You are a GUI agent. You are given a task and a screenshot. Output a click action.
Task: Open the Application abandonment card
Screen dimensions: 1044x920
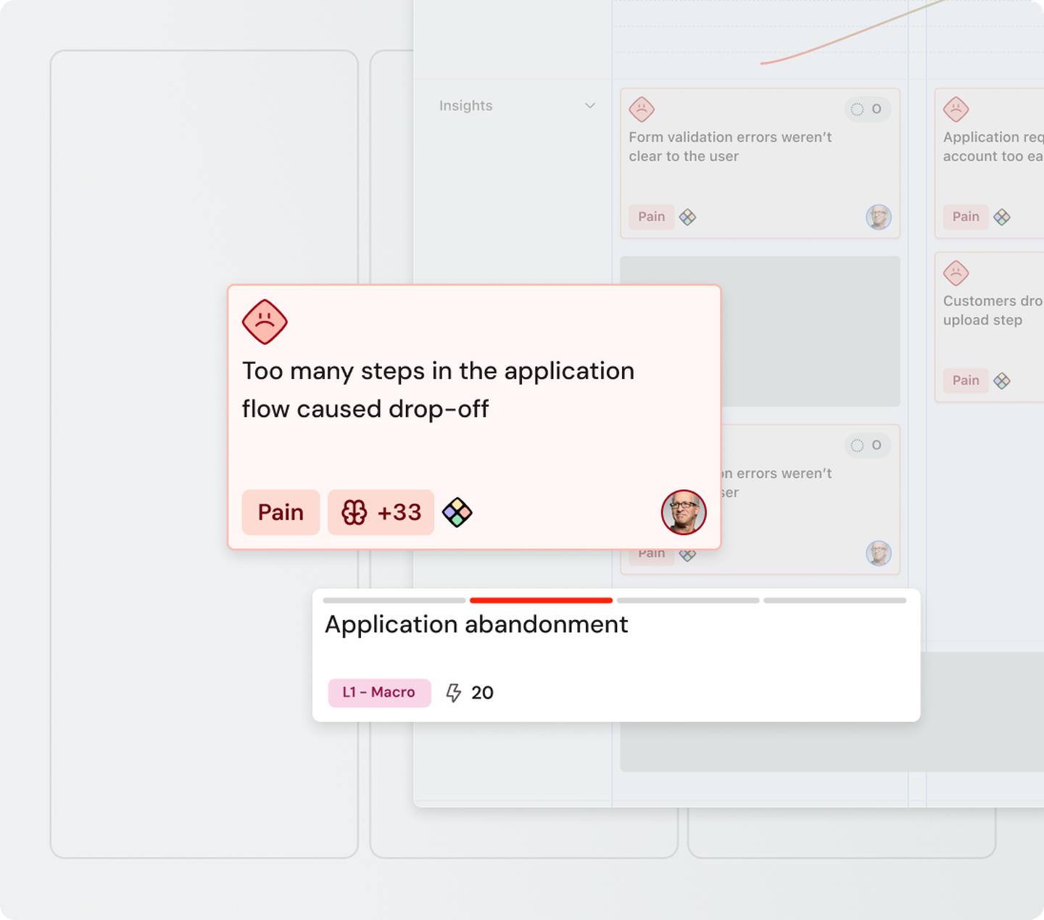point(477,624)
